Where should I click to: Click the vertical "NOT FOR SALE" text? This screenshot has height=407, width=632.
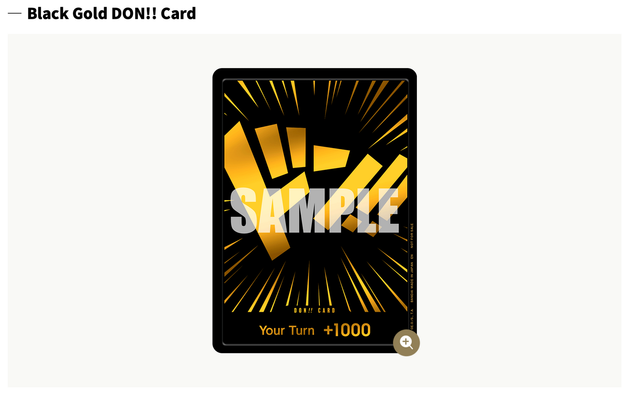pyautogui.click(x=412, y=236)
